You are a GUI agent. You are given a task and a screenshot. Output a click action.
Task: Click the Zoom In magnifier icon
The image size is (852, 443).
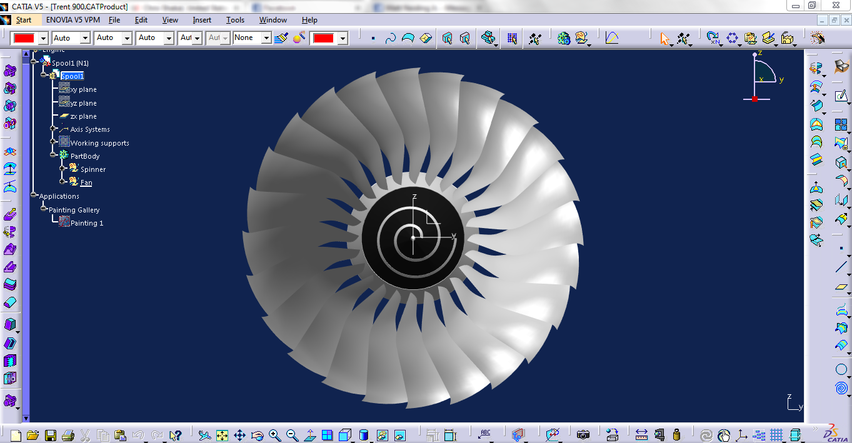pyautogui.click(x=274, y=435)
